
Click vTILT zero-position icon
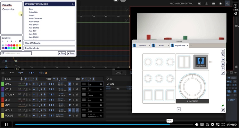[73, 89]
